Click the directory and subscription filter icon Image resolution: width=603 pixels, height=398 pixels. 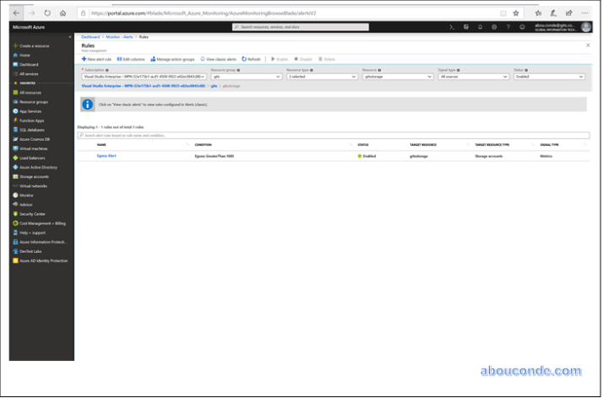point(466,27)
